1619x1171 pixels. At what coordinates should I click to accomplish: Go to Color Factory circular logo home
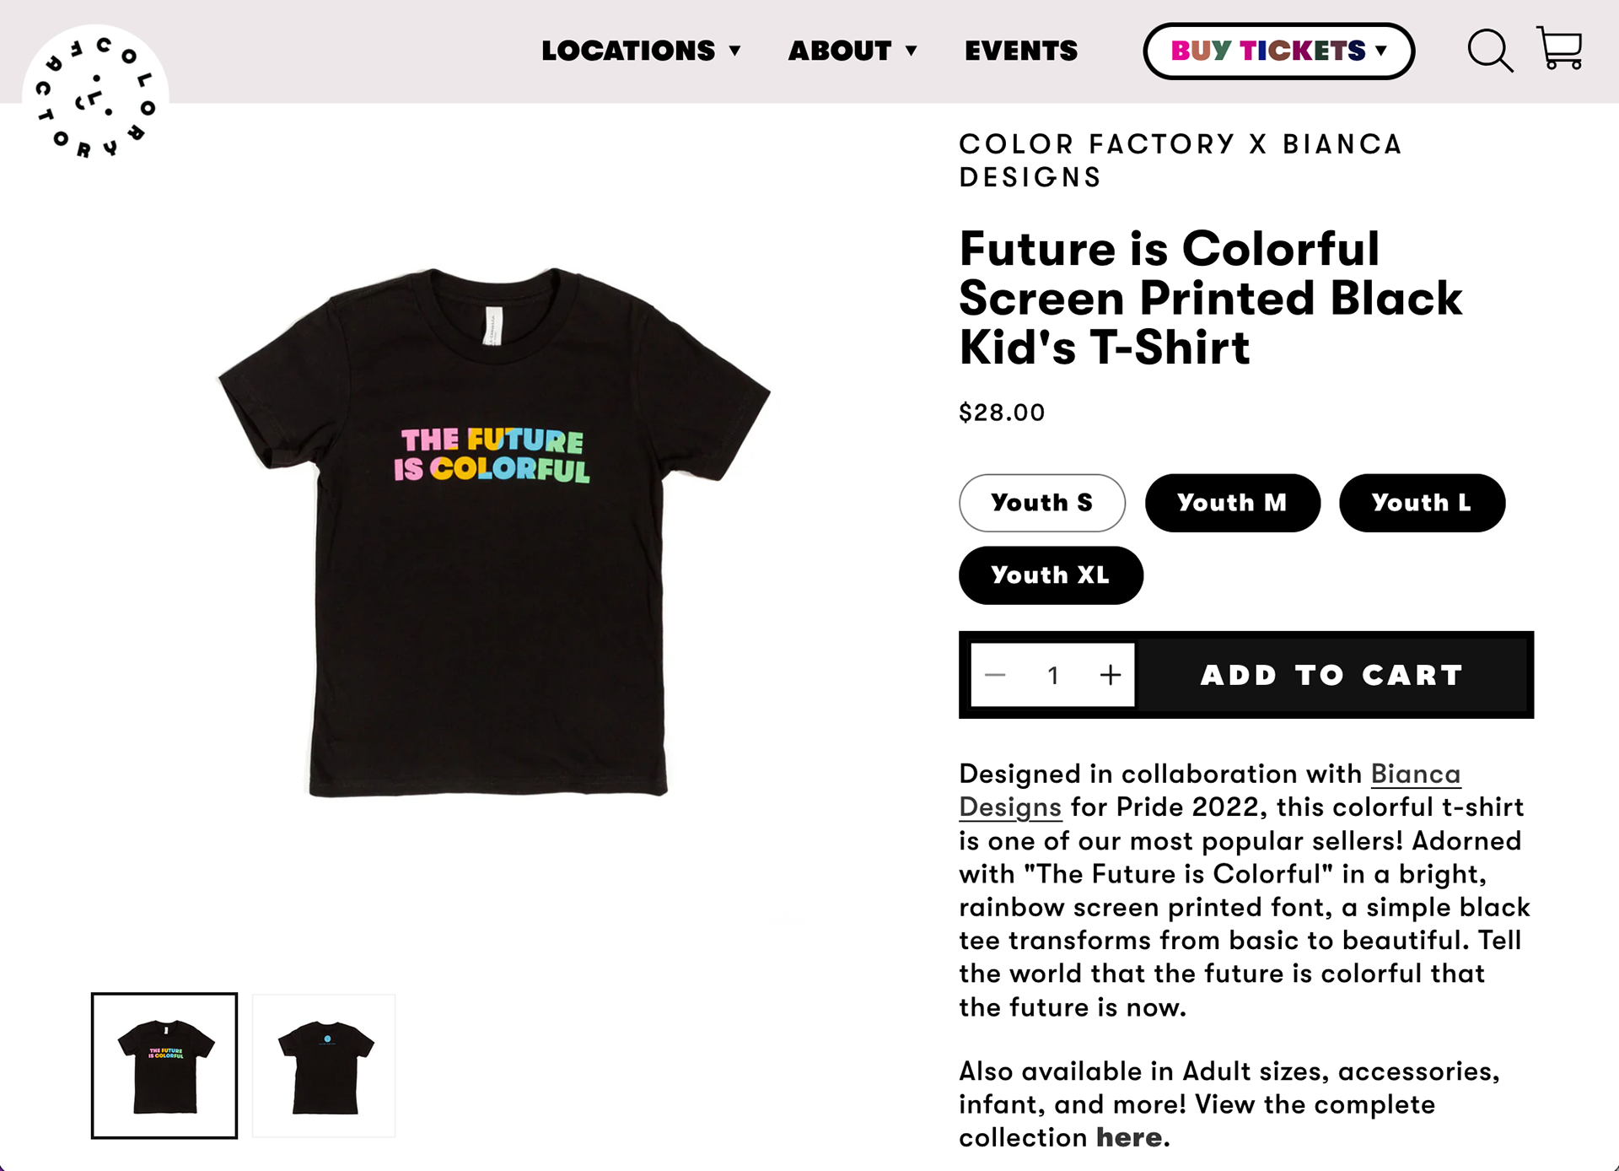(x=95, y=96)
